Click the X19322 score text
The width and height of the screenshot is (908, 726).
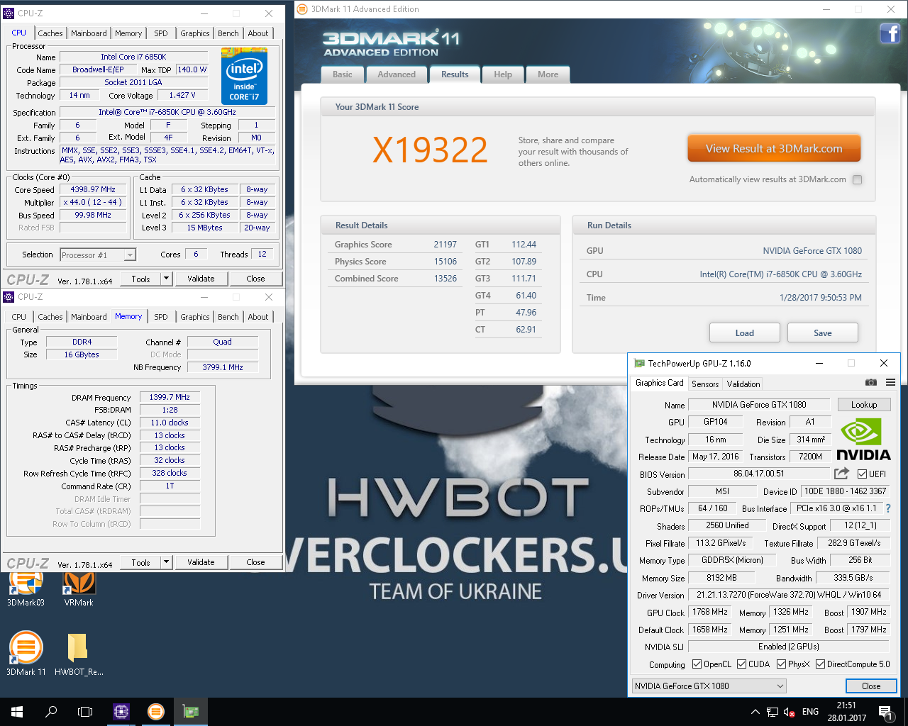point(431,150)
